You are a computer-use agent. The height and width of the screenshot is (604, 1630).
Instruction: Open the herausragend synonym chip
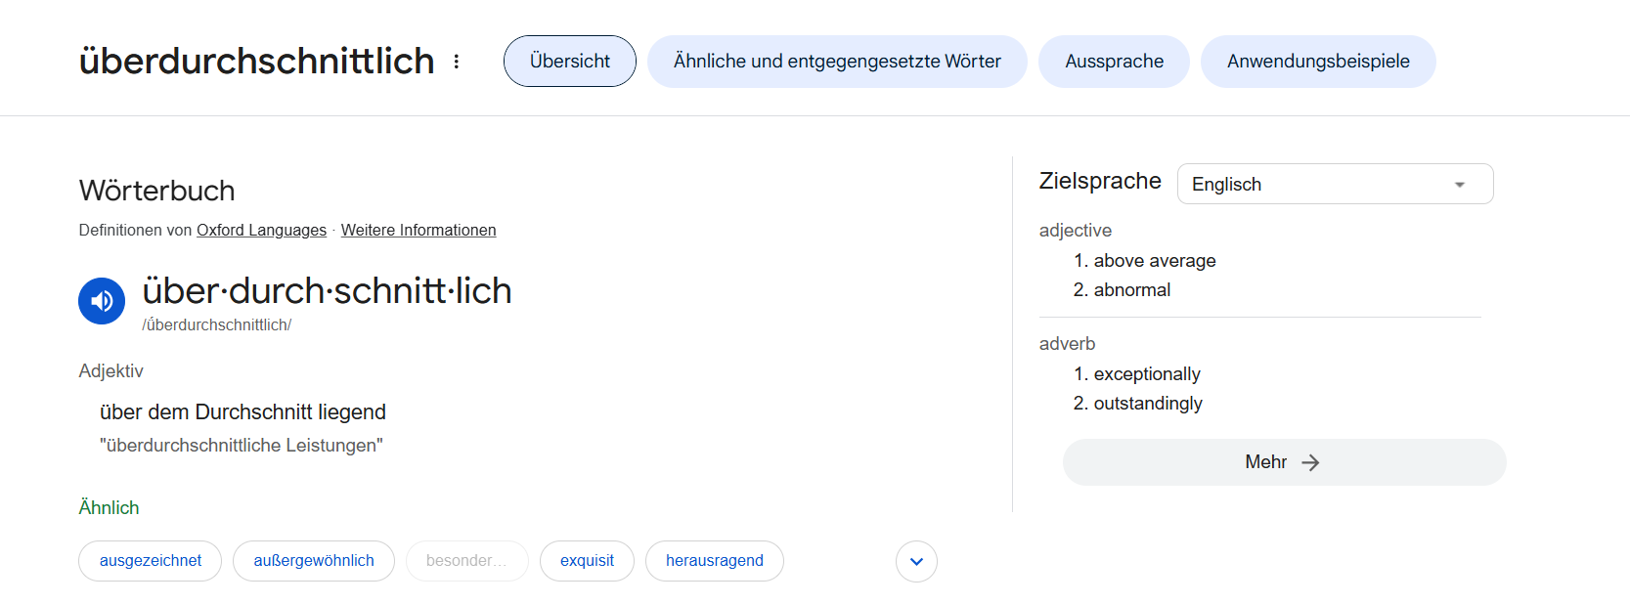pyautogui.click(x=714, y=561)
